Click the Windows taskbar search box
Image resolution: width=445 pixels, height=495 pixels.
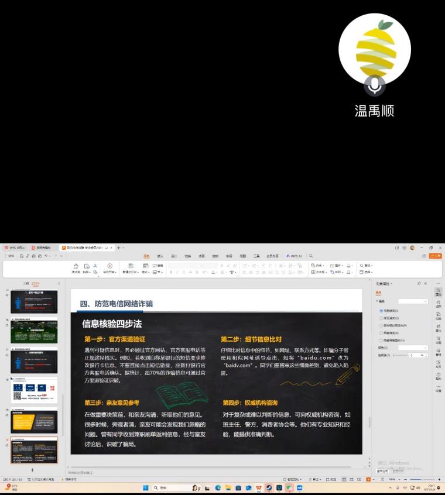170,487
